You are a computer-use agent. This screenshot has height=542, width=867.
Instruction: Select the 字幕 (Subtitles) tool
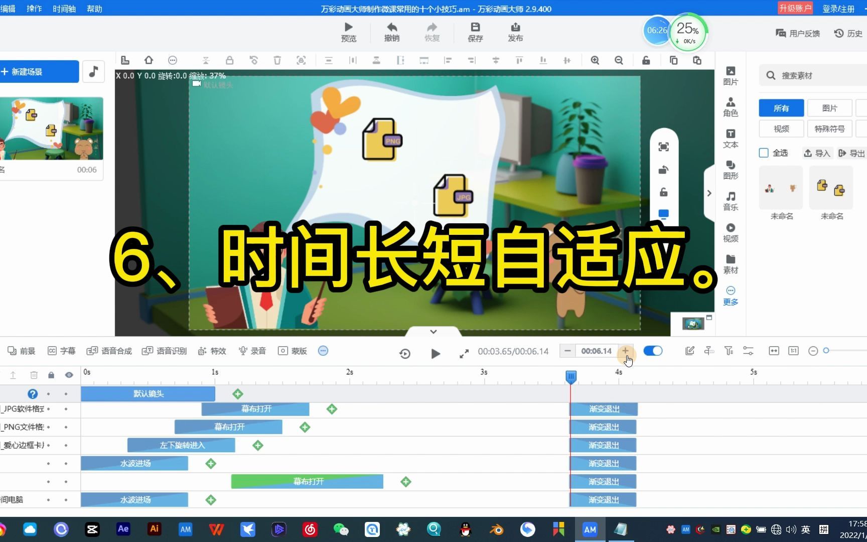62,350
